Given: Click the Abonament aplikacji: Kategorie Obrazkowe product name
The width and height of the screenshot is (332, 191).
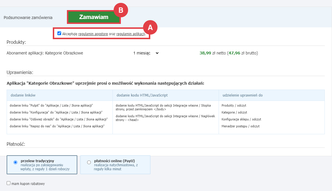Looking at the screenshot, I should (45, 53).
